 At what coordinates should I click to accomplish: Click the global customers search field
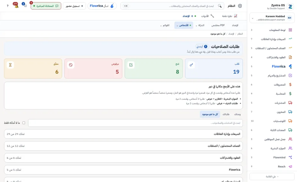coord(172,6)
